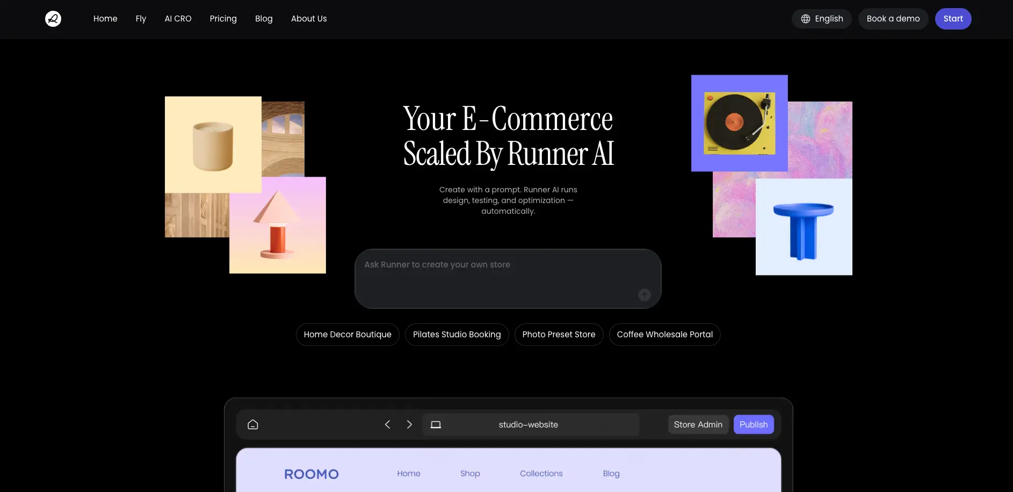Click the blue table product image
The width and height of the screenshot is (1013, 492).
(804, 227)
